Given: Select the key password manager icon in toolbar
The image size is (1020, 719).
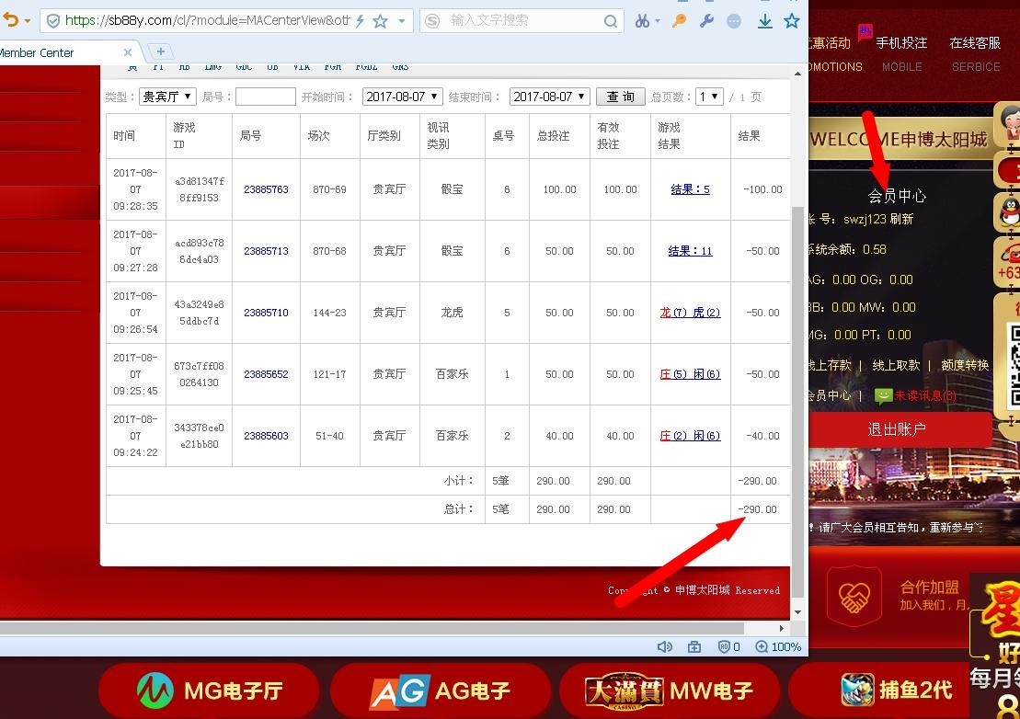Looking at the screenshot, I should pyautogui.click(x=679, y=20).
